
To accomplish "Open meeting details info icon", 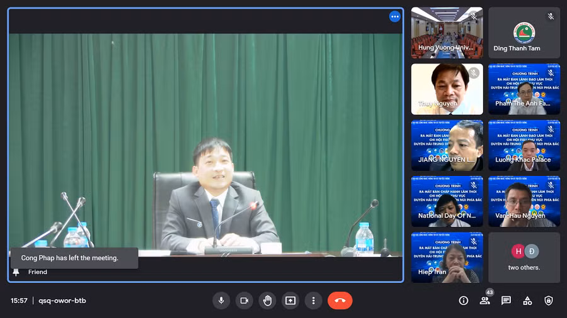I will click(x=464, y=300).
